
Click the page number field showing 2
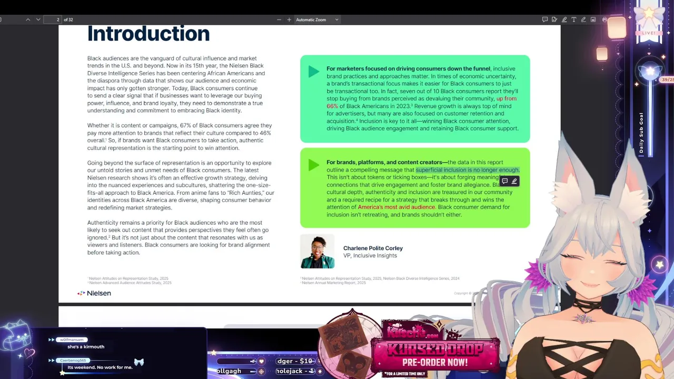click(x=53, y=19)
